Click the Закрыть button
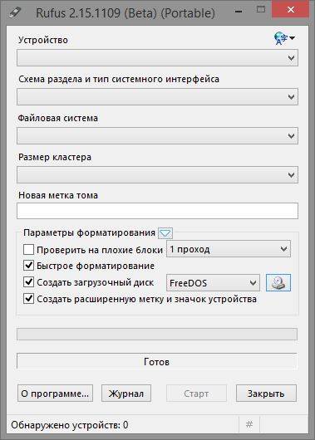This screenshot has width=315, height=440. point(266,394)
